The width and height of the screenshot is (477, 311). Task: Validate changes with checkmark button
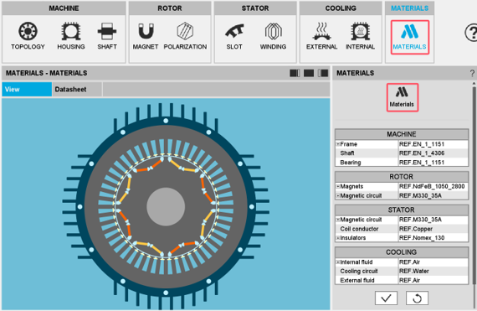pos(386,298)
